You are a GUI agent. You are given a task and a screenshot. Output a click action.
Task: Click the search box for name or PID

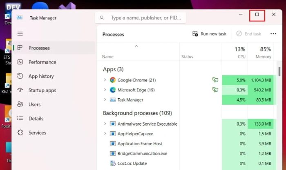(x=141, y=18)
